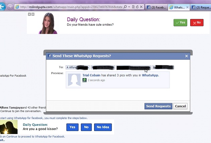Close the Send WhatsApp Requests dialog with X
The width and height of the screenshot is (211, 143).
[187, 56]
